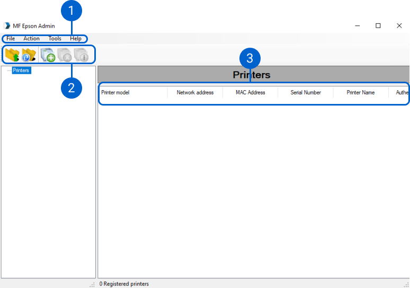The height and width of the screenshot is (288, 410).
Task: Click the add printer icon with green plus
Action: tap(48, 54)
